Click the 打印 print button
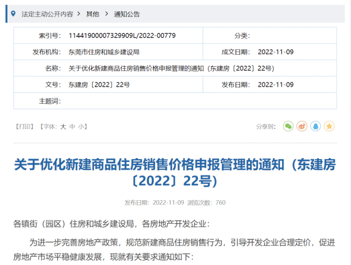 point(25,126)
